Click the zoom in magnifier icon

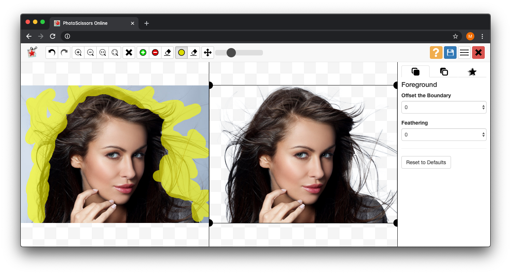pos(78,53)
